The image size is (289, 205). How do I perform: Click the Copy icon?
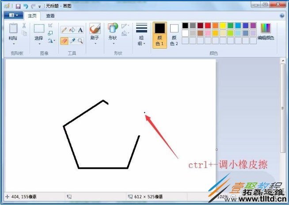pyautogui.click(x=24, y=34)
